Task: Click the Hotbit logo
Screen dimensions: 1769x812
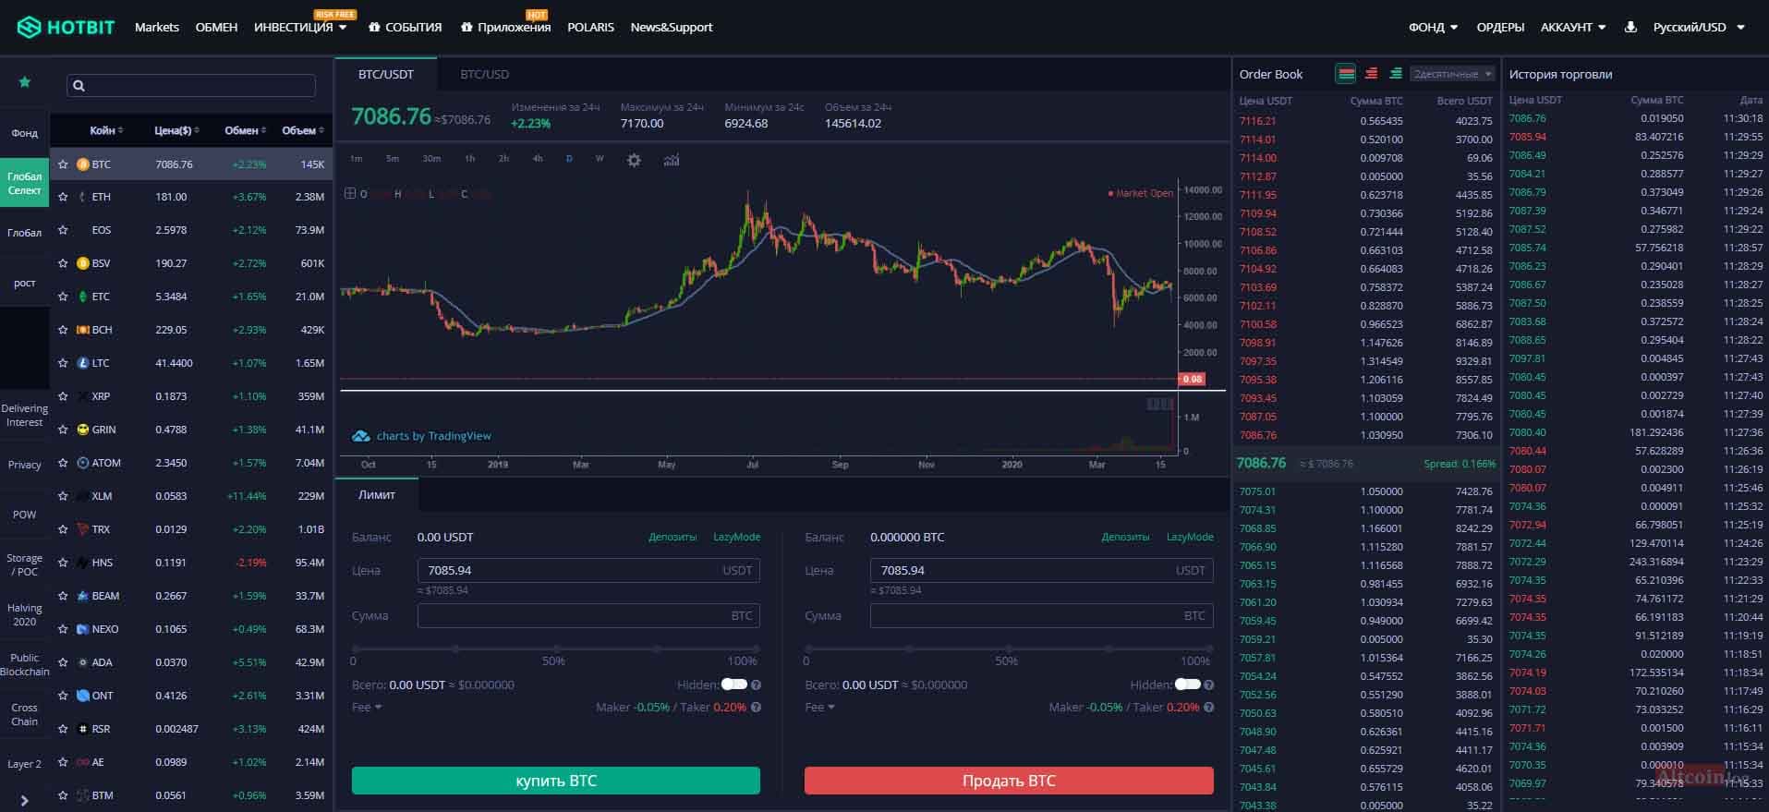Action: [x=66, y=27]
